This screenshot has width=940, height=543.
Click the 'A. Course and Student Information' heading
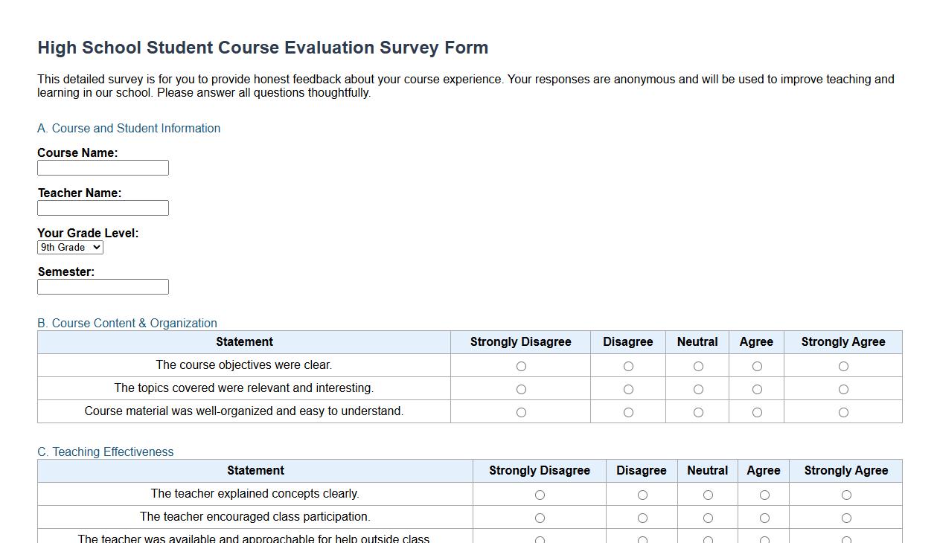click(129, 128)
